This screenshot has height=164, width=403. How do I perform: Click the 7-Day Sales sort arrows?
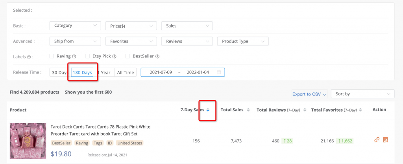[208, 110]
